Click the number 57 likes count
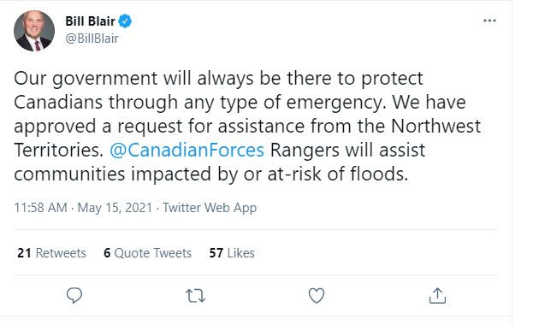 pyautogui.click(x=216, y=253)
